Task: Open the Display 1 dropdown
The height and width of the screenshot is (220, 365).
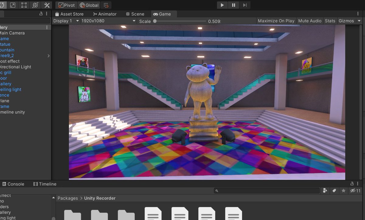Action: tap(65, 21)
